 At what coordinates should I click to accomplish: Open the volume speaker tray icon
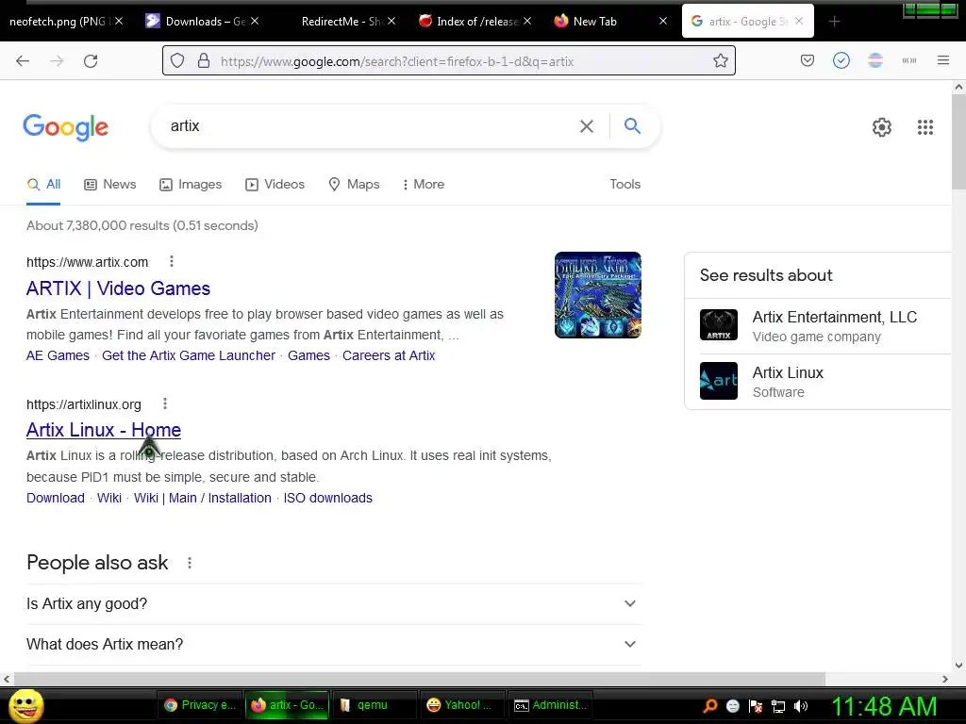pos(801,705)
